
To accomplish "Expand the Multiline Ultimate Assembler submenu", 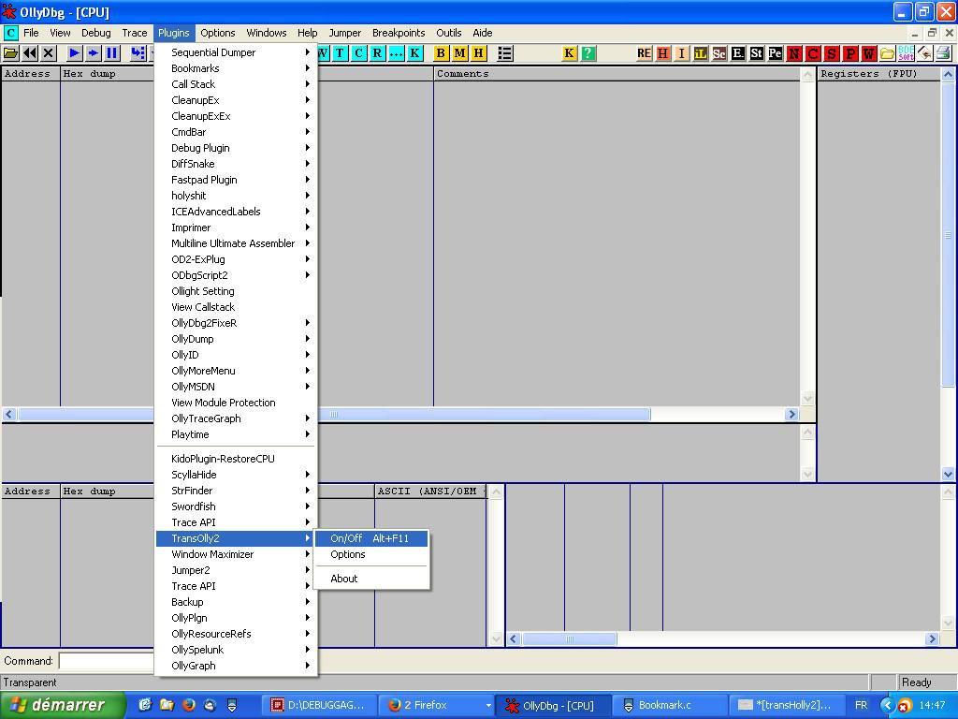I will coord(235,243).
